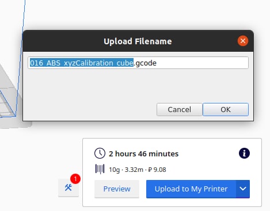Click the clock print-time icon
The image size is (270, 211).
tap(100, 154)
